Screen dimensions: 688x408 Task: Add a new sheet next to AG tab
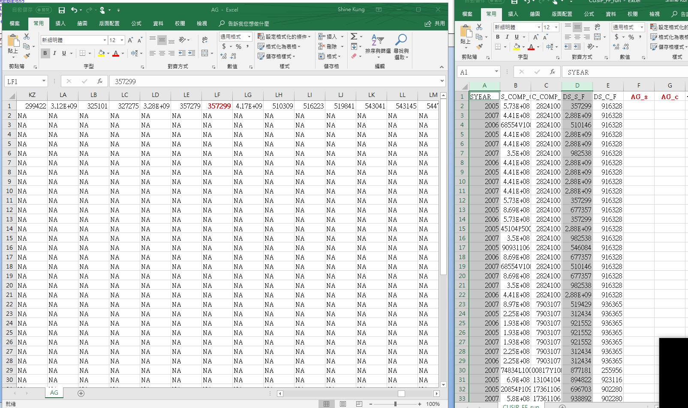pos(81,393)
